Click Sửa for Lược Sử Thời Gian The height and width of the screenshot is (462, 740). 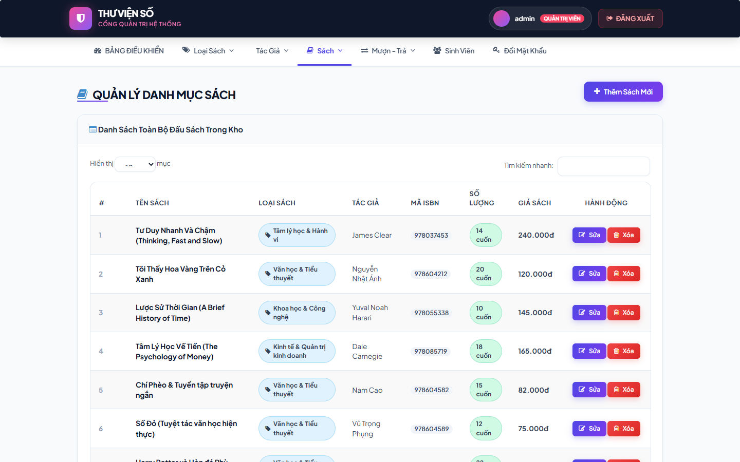coord(589,313)
